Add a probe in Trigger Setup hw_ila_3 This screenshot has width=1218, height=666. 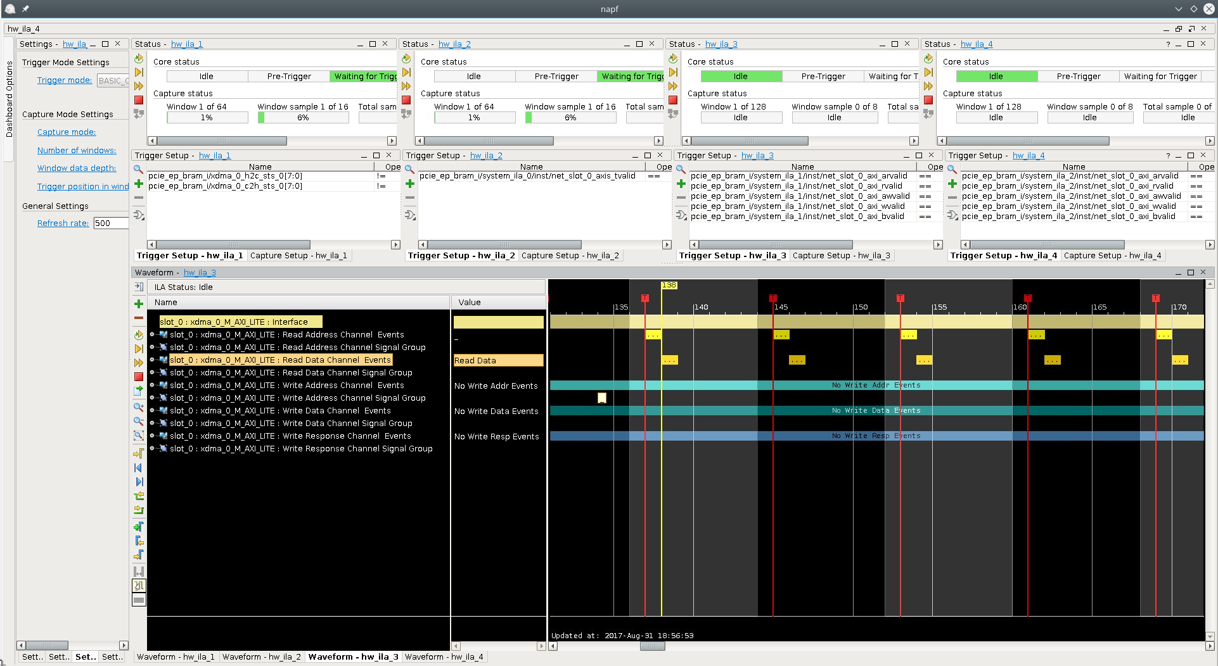click(681, 184)
